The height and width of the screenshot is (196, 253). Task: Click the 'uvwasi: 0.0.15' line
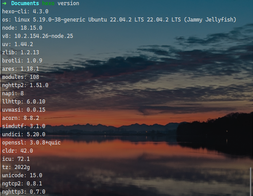tap(24, 110)
